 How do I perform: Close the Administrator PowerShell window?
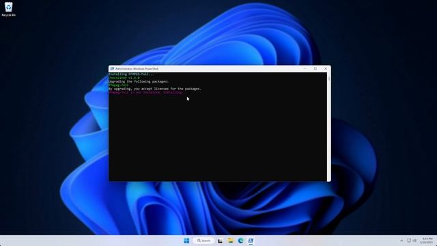tap(326, 68)
